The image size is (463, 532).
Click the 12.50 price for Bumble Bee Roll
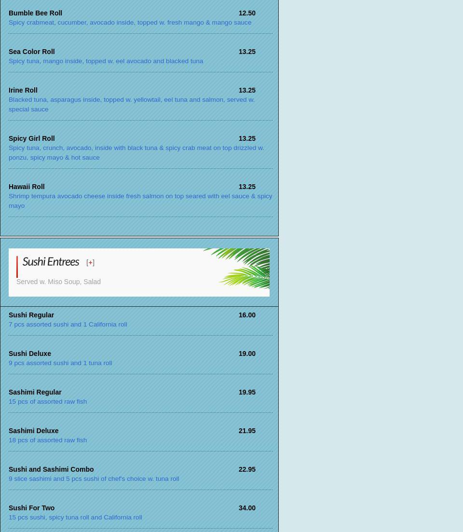(x=247, y=13)
